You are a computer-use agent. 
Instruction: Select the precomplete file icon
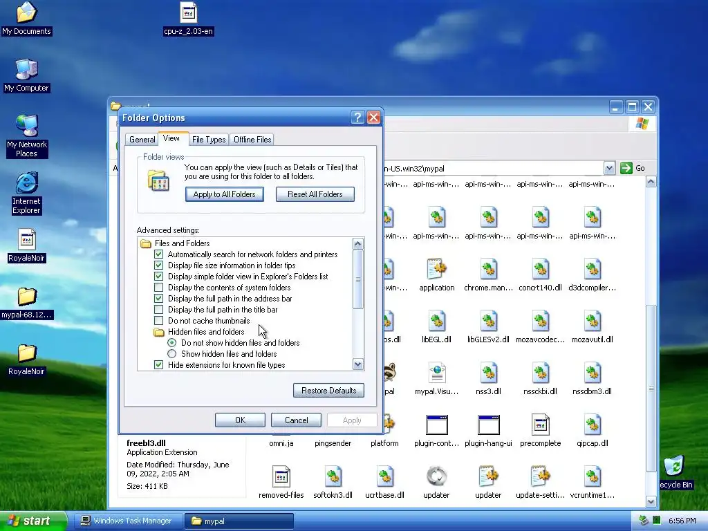click(540, 425)
